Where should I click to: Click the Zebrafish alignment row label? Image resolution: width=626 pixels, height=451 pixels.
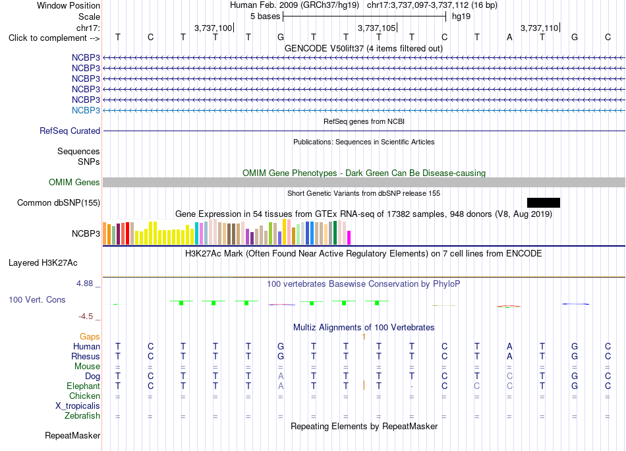(x=82, y=416)
